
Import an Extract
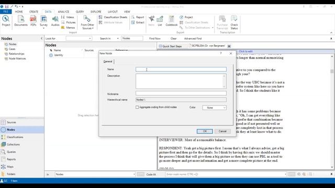click(138, 22)
